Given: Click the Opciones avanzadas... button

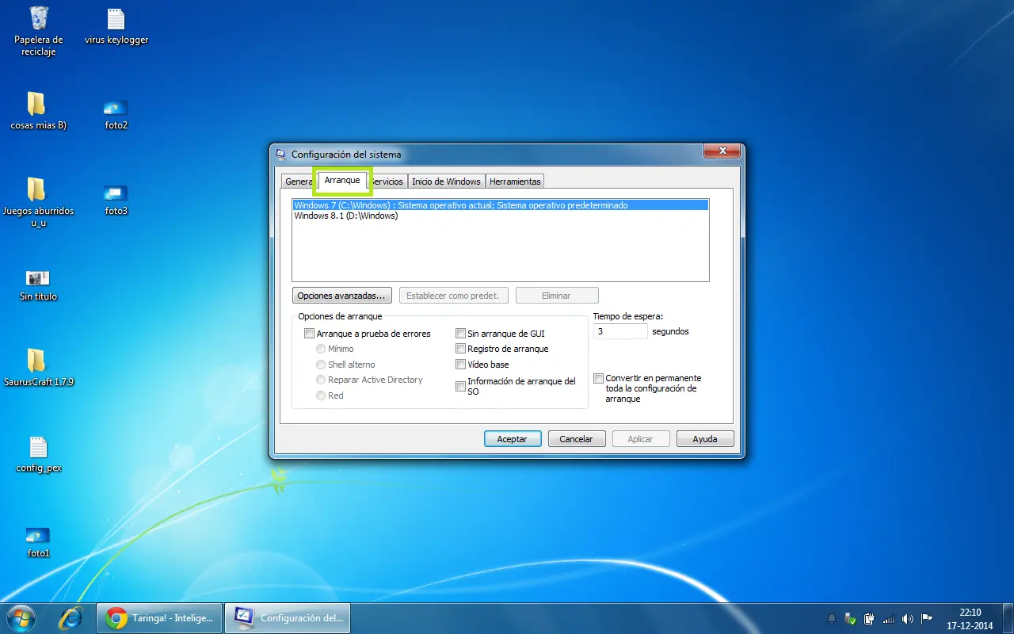Looking at the screenshot, I should click(342, 296).
